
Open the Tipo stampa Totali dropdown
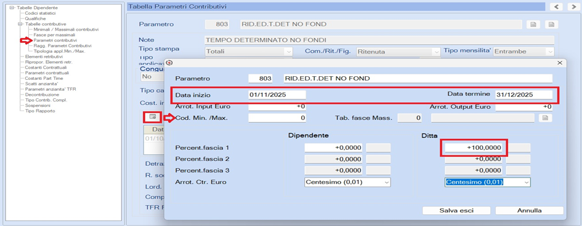click(x=289, y=52)
